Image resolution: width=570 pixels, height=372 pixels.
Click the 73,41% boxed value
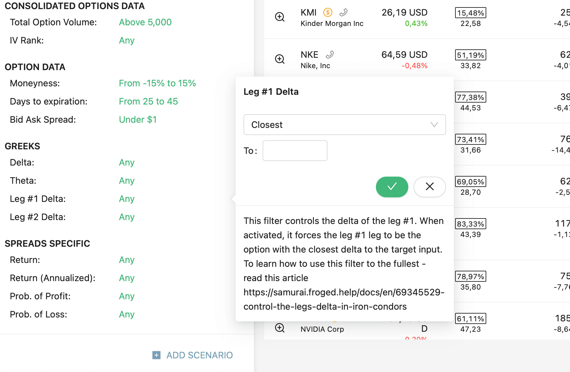471,140
